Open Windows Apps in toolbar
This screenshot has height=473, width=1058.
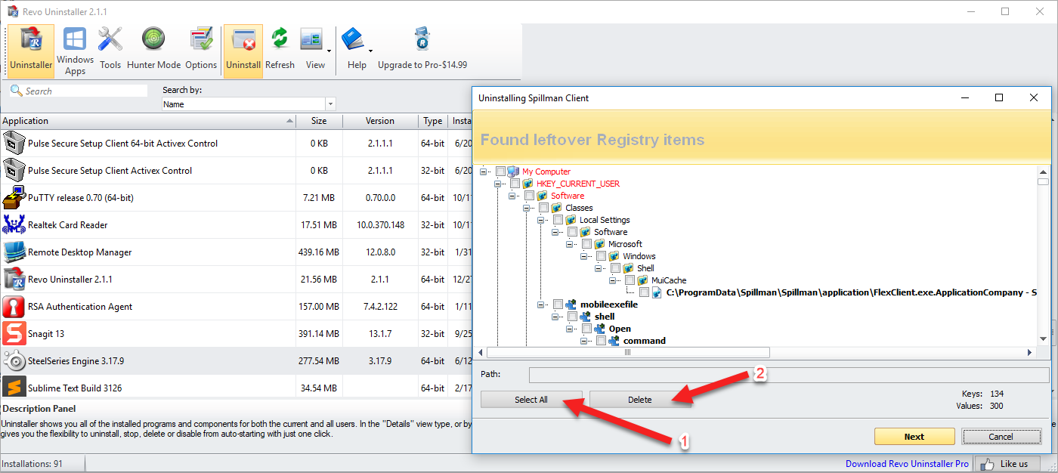point(75,51)
